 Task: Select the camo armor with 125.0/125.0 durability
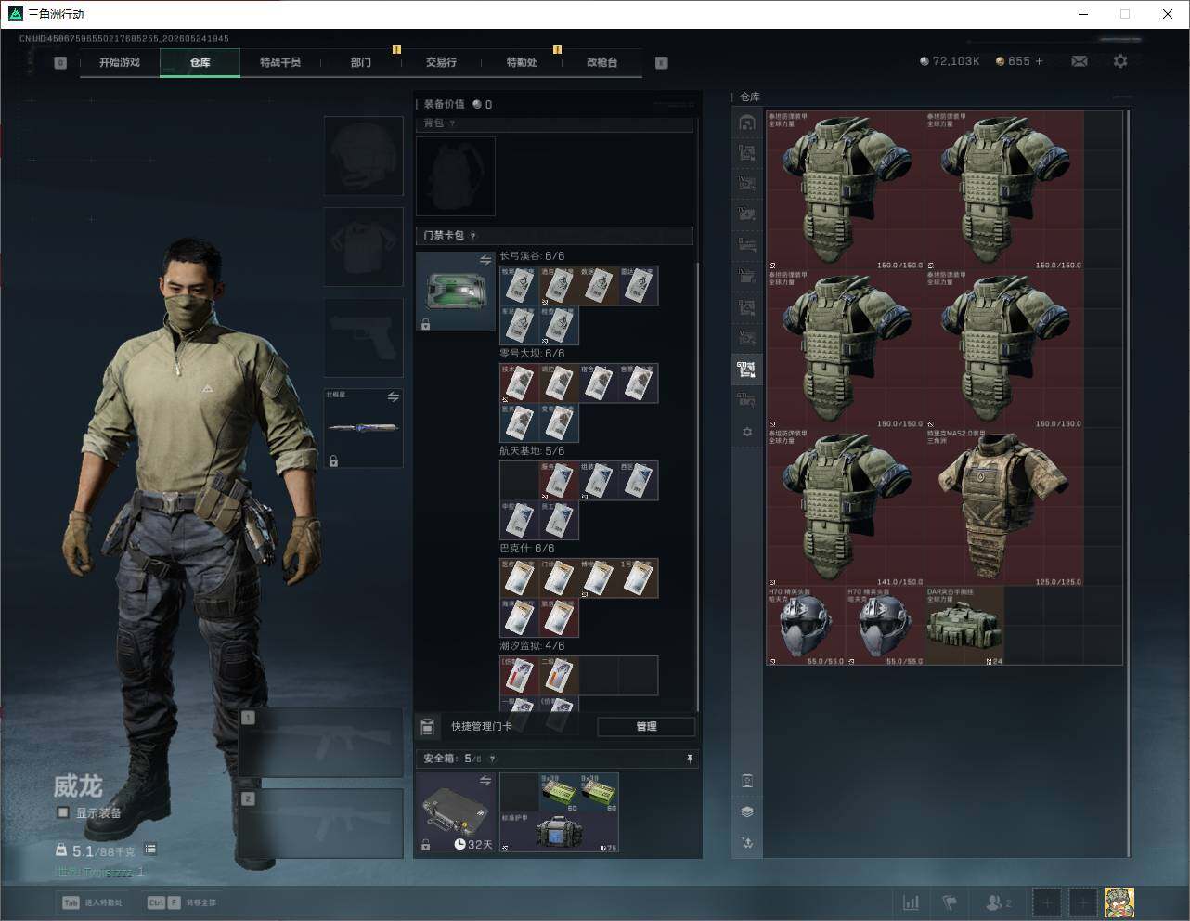point(1004,507)
